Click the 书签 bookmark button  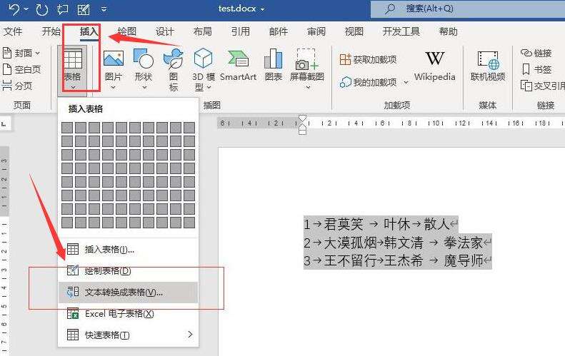[x=536, y=69]
